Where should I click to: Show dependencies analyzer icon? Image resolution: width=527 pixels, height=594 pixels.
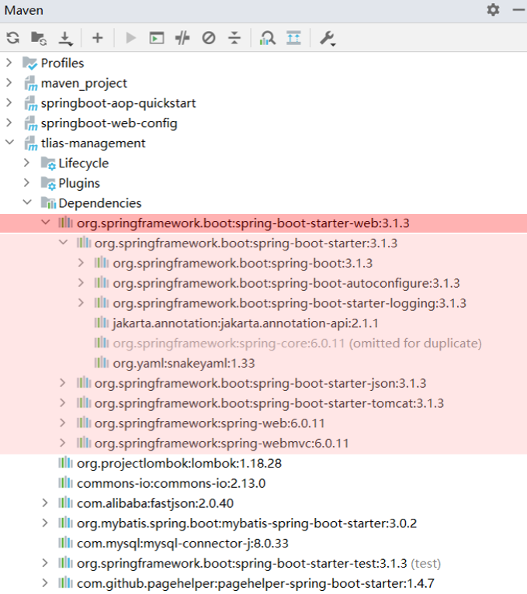(x=267, y=38)
